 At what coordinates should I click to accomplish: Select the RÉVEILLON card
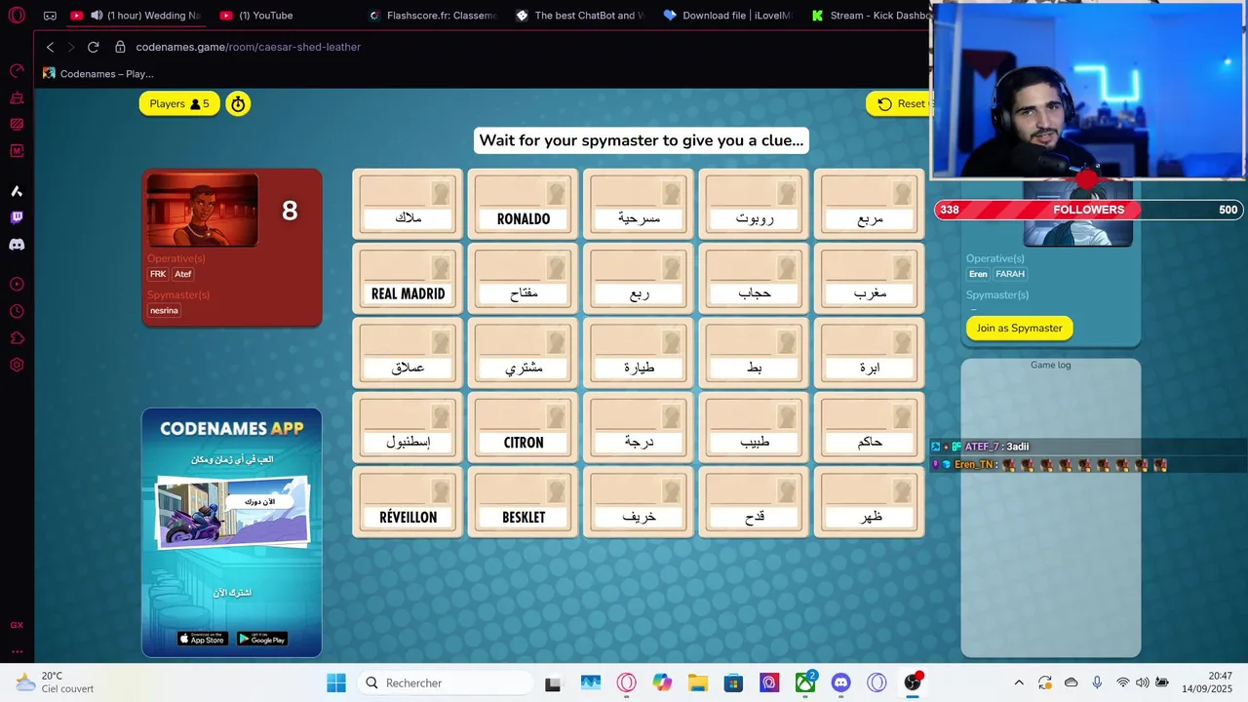(408, 502)
